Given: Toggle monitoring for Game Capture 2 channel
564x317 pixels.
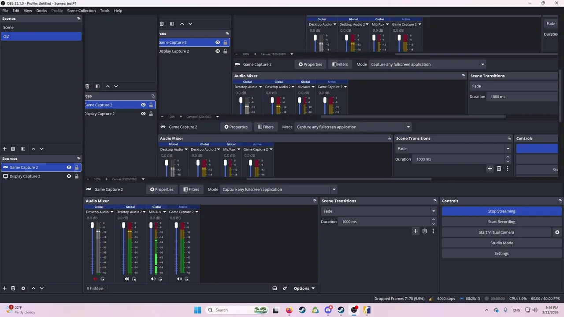Looking at the screenshot, I should (x=186, y=279).
